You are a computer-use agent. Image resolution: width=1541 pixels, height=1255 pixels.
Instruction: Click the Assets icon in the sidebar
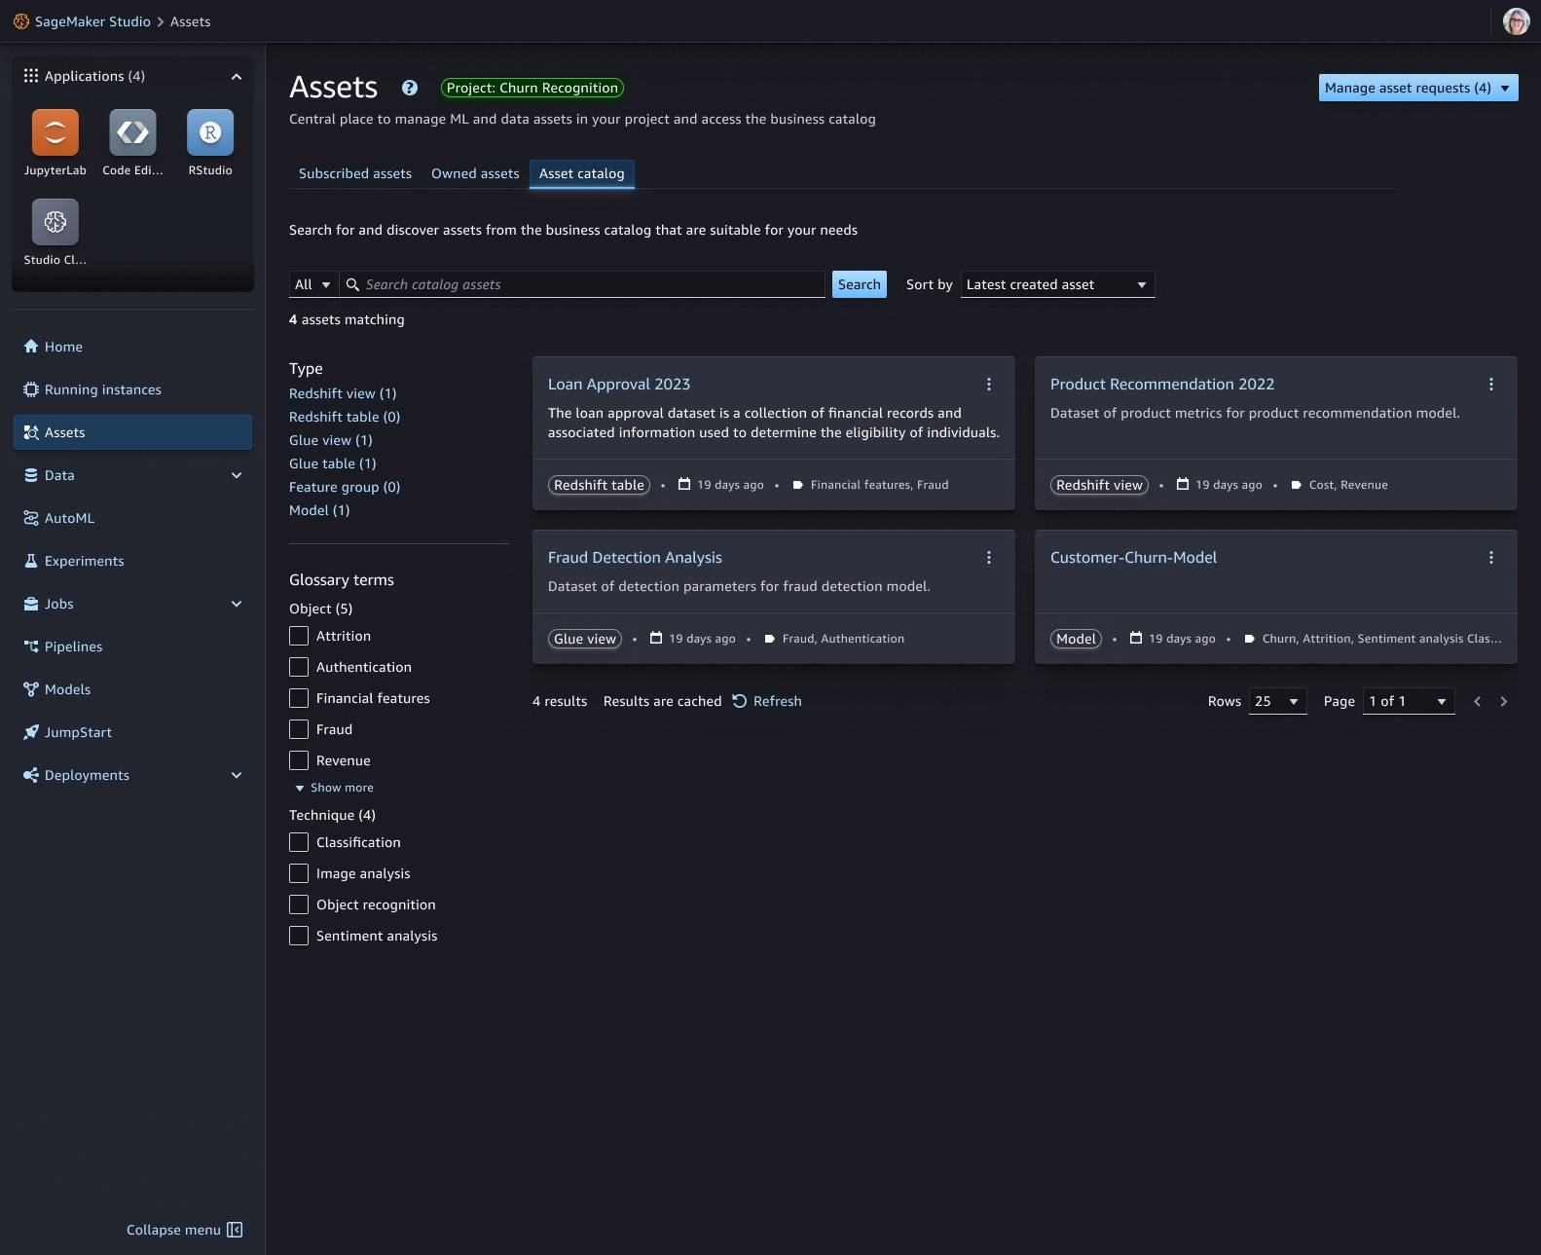(31, 432)
